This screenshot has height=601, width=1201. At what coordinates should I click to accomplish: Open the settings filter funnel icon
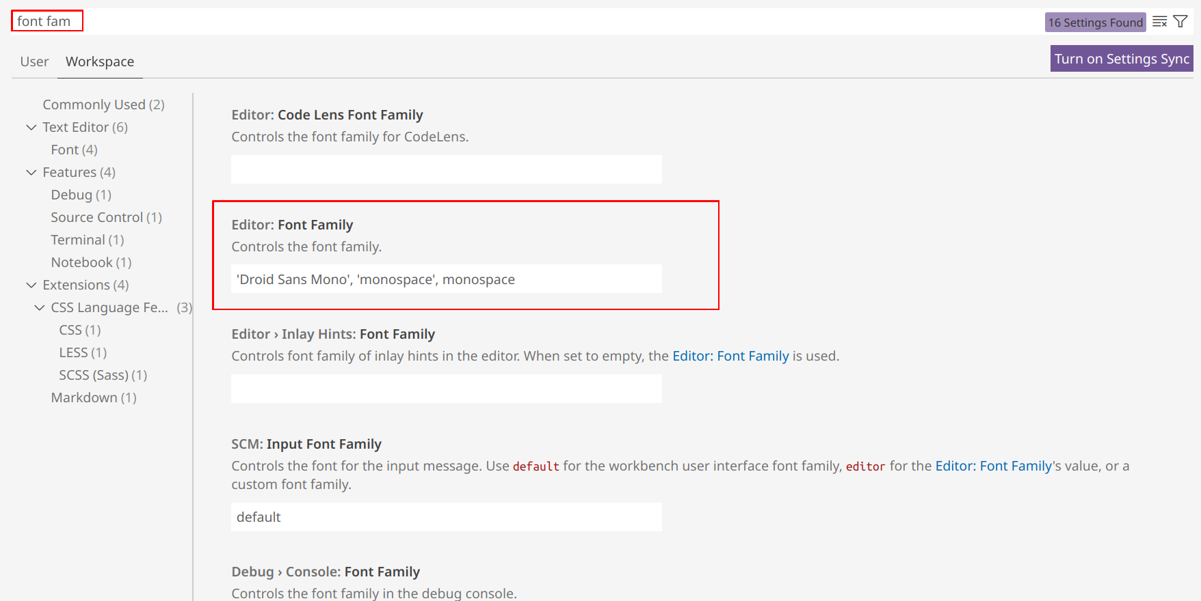(1180, 22)
